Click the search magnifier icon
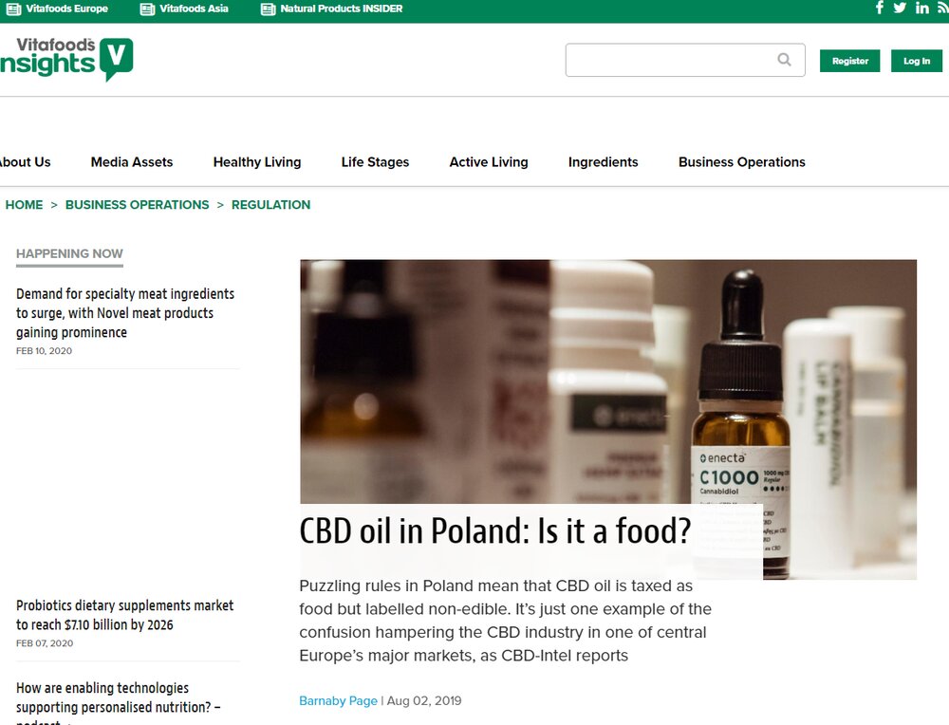This screenshot has width=949, height=725. 784,59
